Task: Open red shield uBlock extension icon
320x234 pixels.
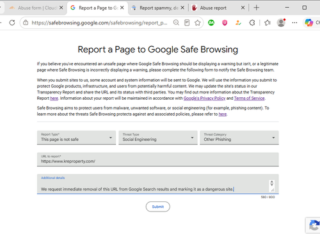Action: (225, 22)
